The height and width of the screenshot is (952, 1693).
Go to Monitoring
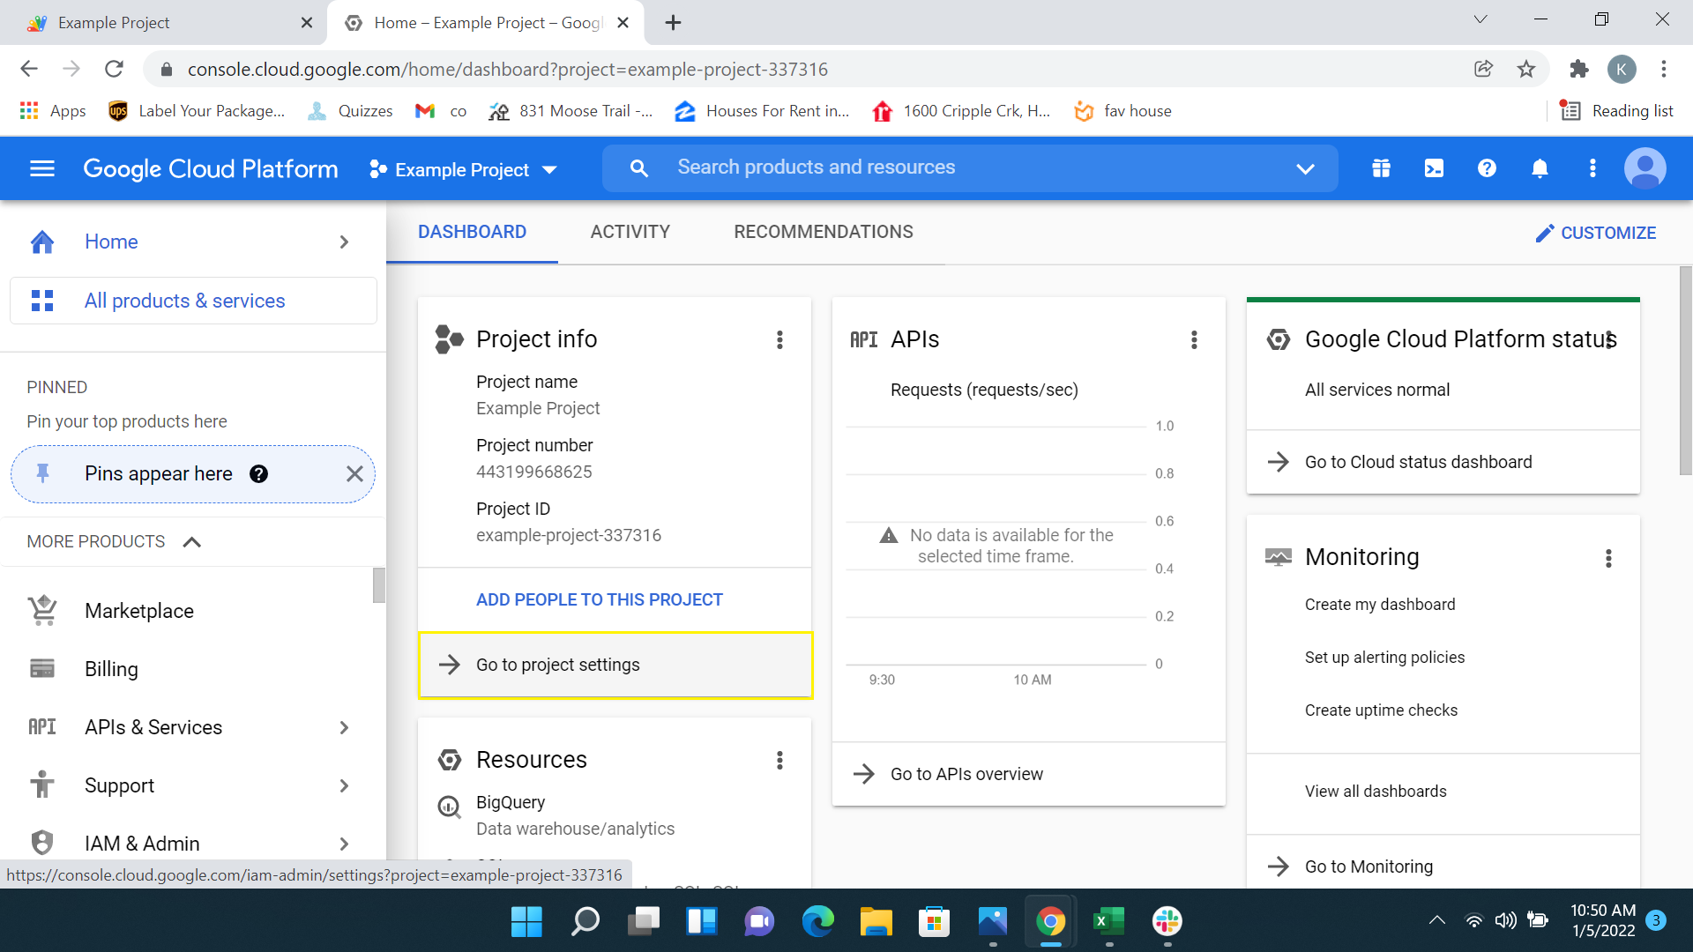(x=1443, y=866)
